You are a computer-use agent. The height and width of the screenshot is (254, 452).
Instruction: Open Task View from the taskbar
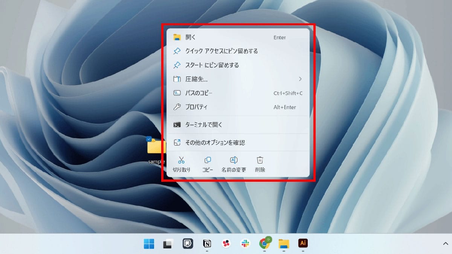[167, 244]
